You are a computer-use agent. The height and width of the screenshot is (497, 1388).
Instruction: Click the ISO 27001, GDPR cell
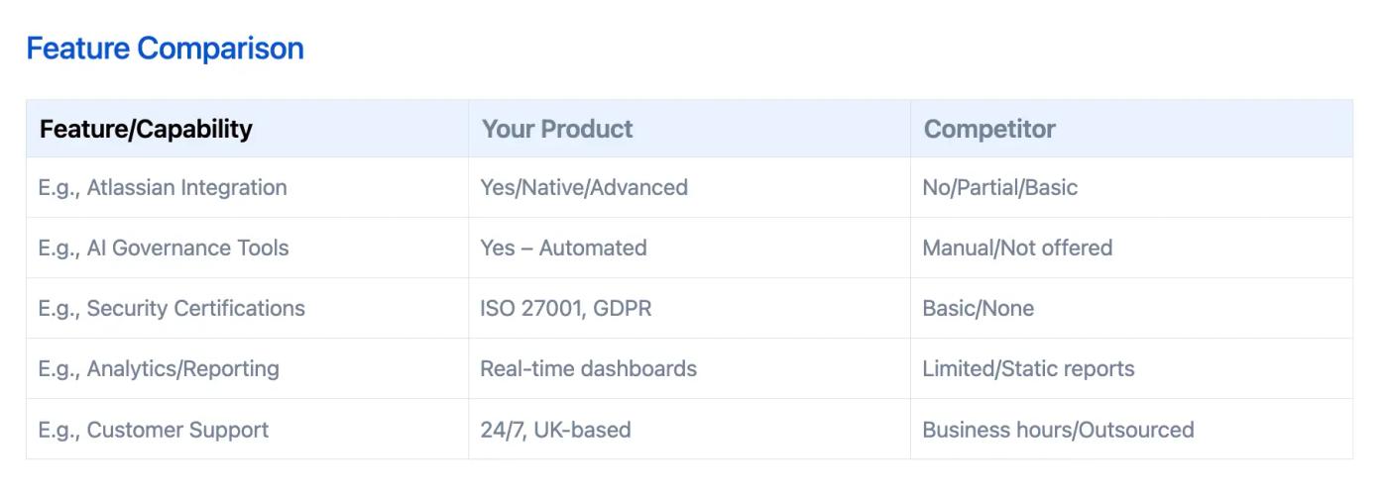pos(565,308)
